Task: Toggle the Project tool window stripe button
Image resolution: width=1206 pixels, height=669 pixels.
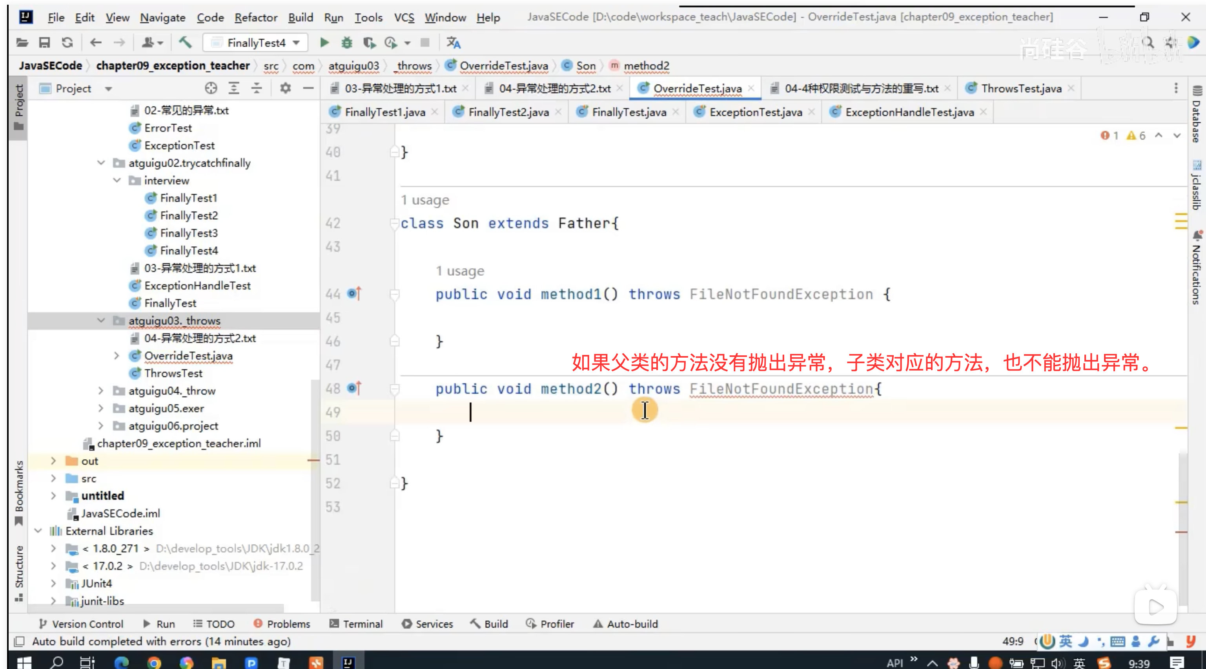Action: 19,107
